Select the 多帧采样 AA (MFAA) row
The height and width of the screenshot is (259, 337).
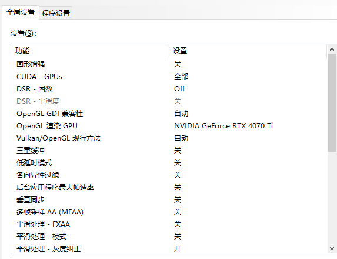169,212
